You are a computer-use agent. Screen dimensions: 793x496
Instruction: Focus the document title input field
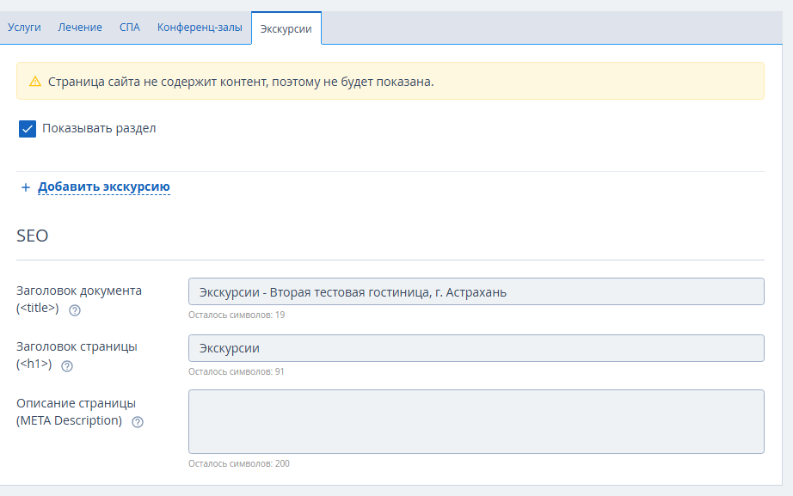coord(476,291)
